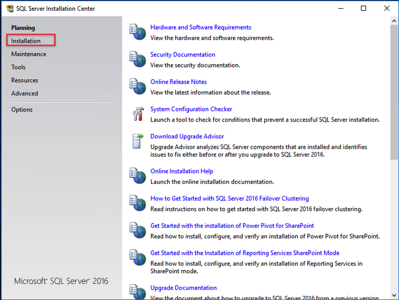The image size is (399, 300).
Task: Open Reporting Services SharePoint Mode link
Action: 245,253
